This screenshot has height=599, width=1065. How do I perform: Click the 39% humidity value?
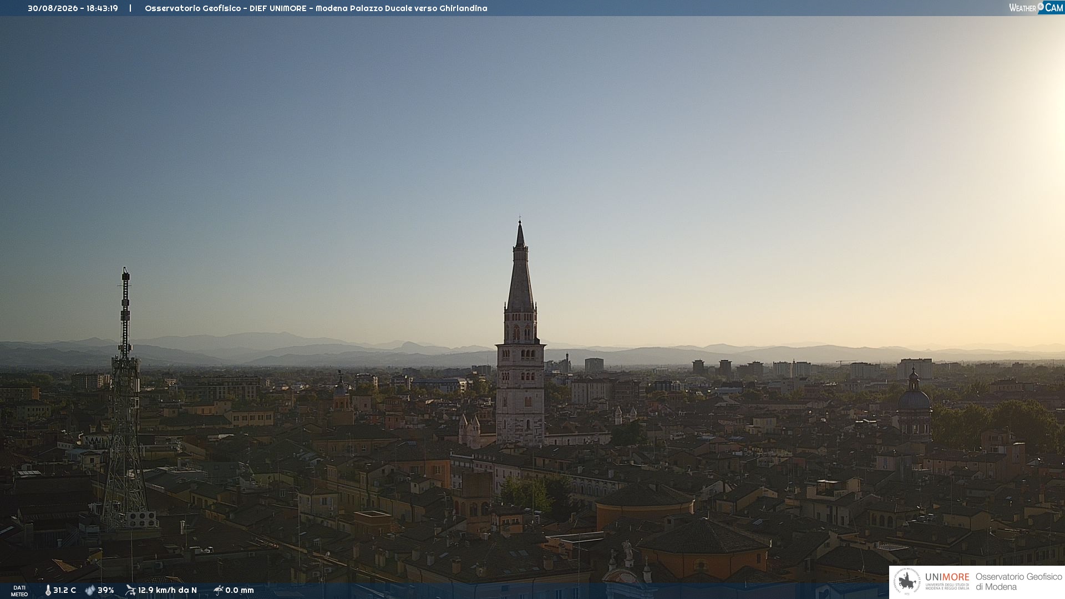click(106, 591)
